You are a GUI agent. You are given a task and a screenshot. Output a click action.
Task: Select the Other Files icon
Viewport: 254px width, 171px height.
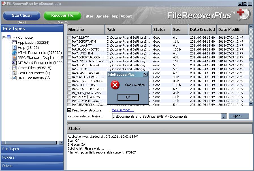[x=14, y=68]
